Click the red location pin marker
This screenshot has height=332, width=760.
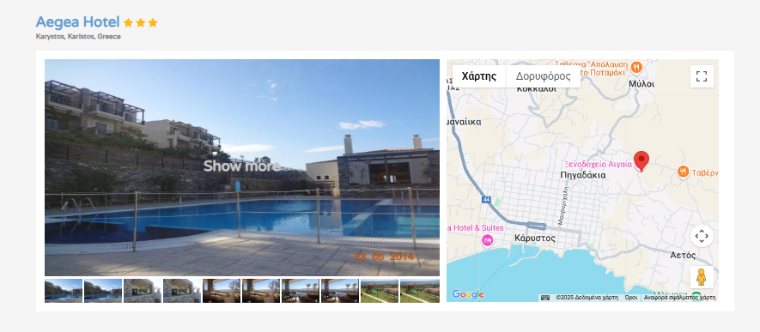pos(641,161)
